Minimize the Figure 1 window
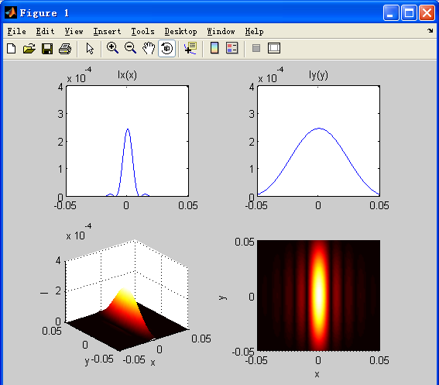The height and width of the screenshot is (385, 439). point(391,13)
